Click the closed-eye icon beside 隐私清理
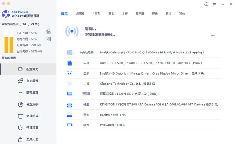The image size is (235, 144). click(20, 92)
